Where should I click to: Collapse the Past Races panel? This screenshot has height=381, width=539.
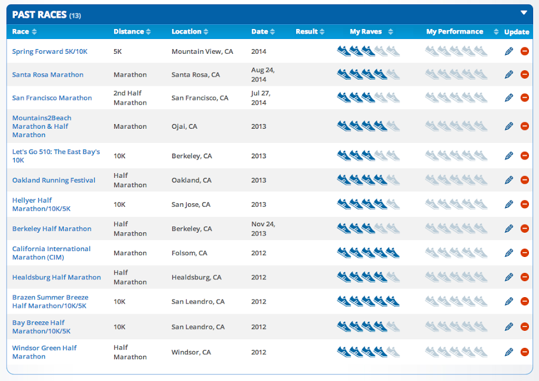click(x=524, y=13)
